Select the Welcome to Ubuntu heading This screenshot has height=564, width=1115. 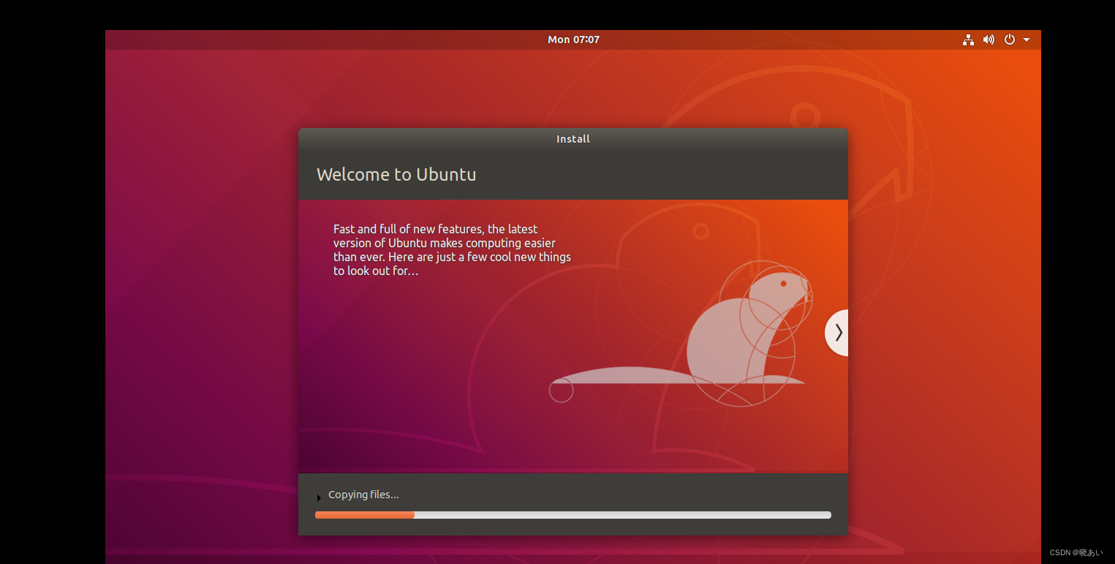click(x=396, y=174)
